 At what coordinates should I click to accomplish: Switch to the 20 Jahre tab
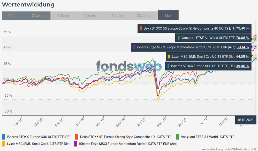coord(144,15)
